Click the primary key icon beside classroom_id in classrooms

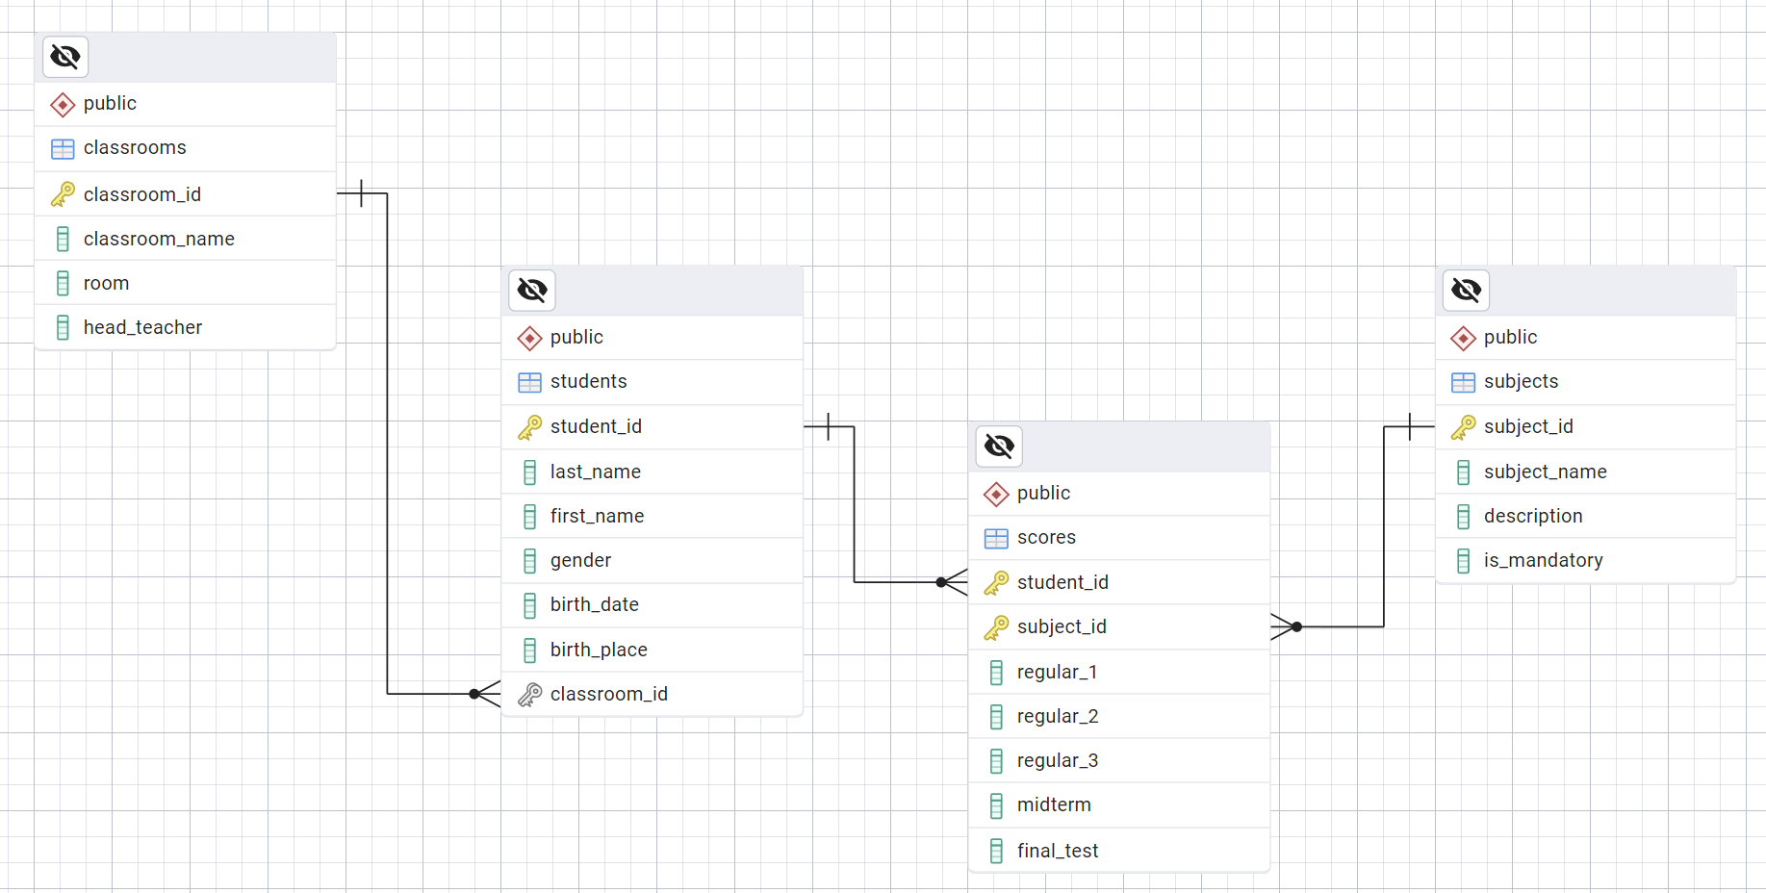click(63, 194)
